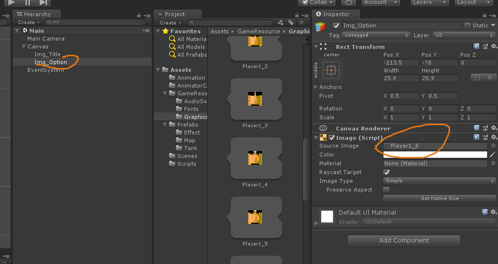The height and width of the screenshot is (264, 498).
Task: Open Rect Transform gear settings menu
Action: click(494, 46)
